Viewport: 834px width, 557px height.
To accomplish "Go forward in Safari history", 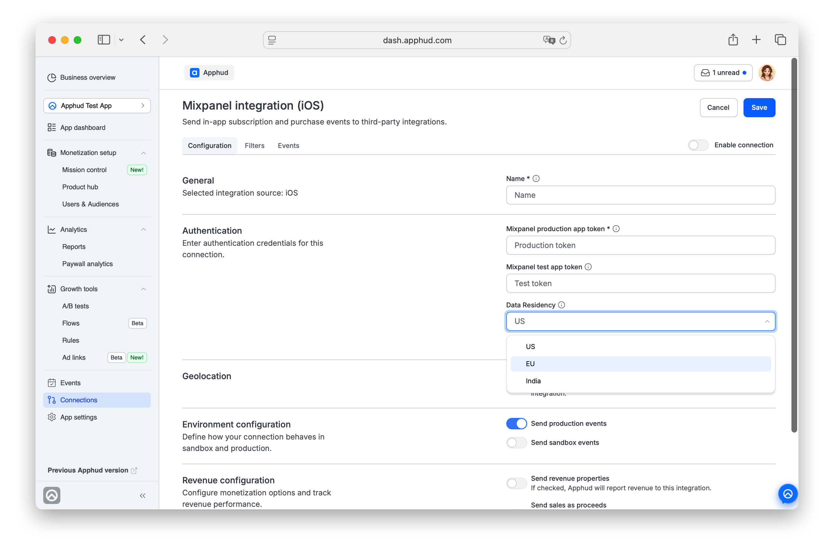I will click(x=165, y=40).
